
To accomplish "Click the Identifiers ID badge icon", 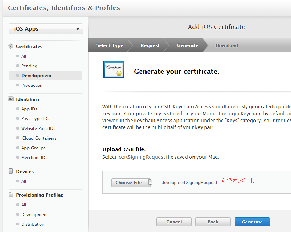I will [x=11, y=99].
